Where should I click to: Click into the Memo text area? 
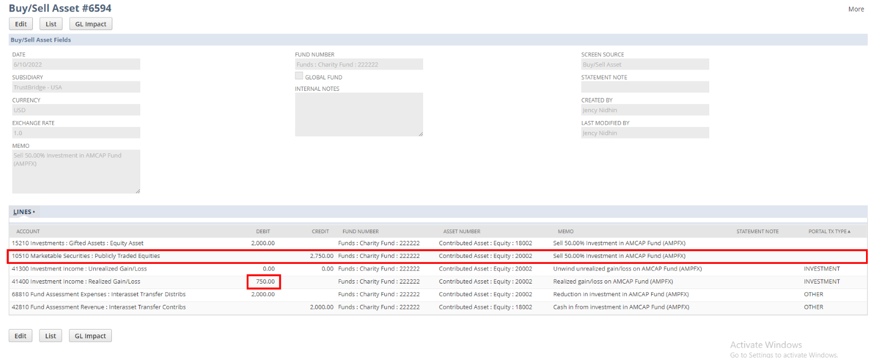tap(76, 171)
